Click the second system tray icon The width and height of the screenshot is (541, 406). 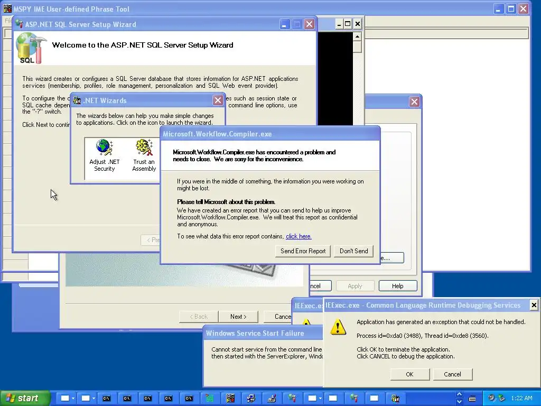502,398
